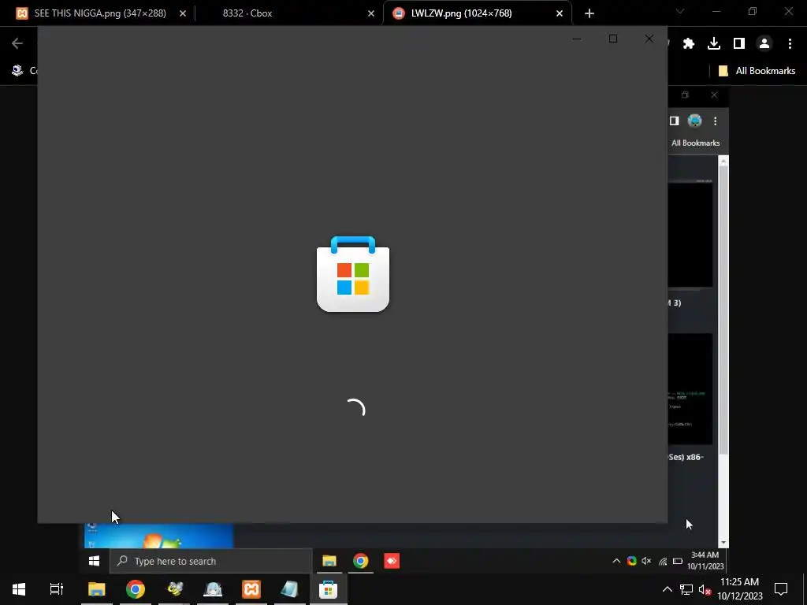Switch to the 347×288 png tab
The image size is (807, 605).
100,13
